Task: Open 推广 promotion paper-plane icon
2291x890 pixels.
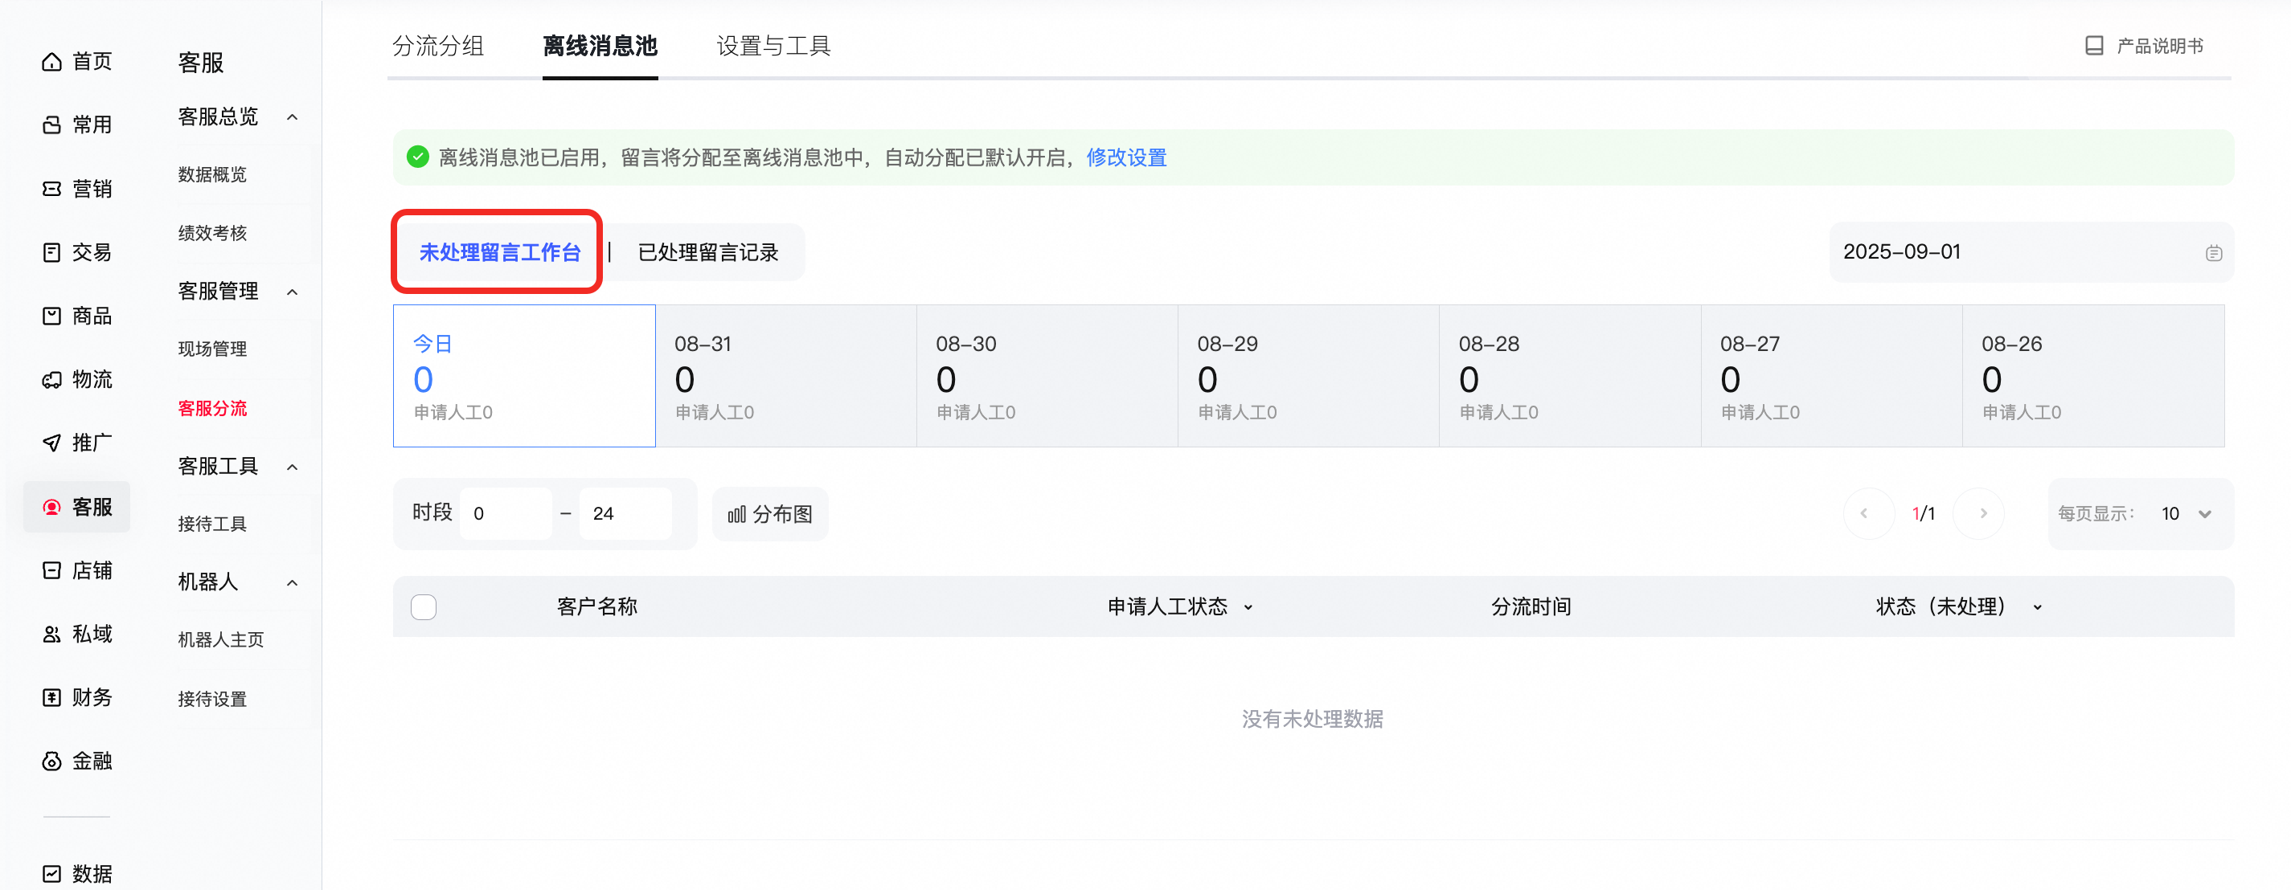Action: click(52, 443)
